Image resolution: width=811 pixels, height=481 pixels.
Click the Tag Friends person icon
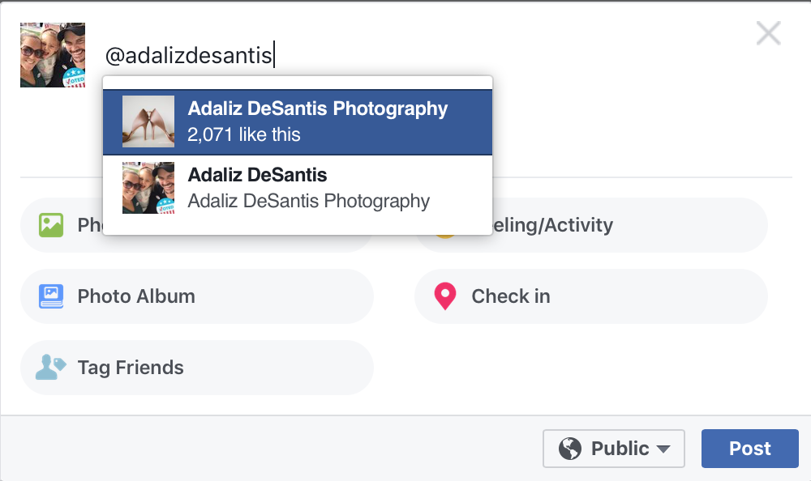[50, 368]
